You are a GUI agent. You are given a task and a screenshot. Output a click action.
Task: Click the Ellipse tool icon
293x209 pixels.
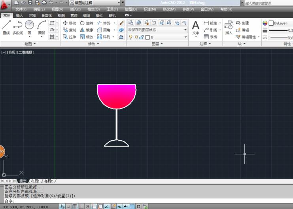52,30
